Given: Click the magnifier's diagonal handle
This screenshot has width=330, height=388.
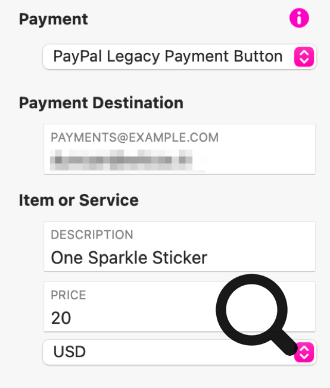Looking at the screenshot, I should coord(285,343).
